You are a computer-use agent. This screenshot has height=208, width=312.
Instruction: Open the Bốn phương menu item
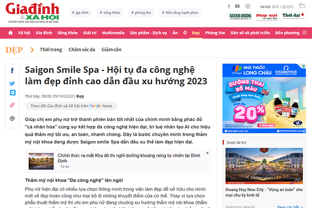288,33
